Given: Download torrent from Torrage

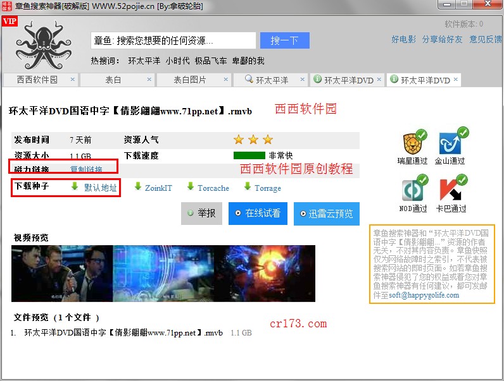Looking at the screenshot, I should pos(268,188).
